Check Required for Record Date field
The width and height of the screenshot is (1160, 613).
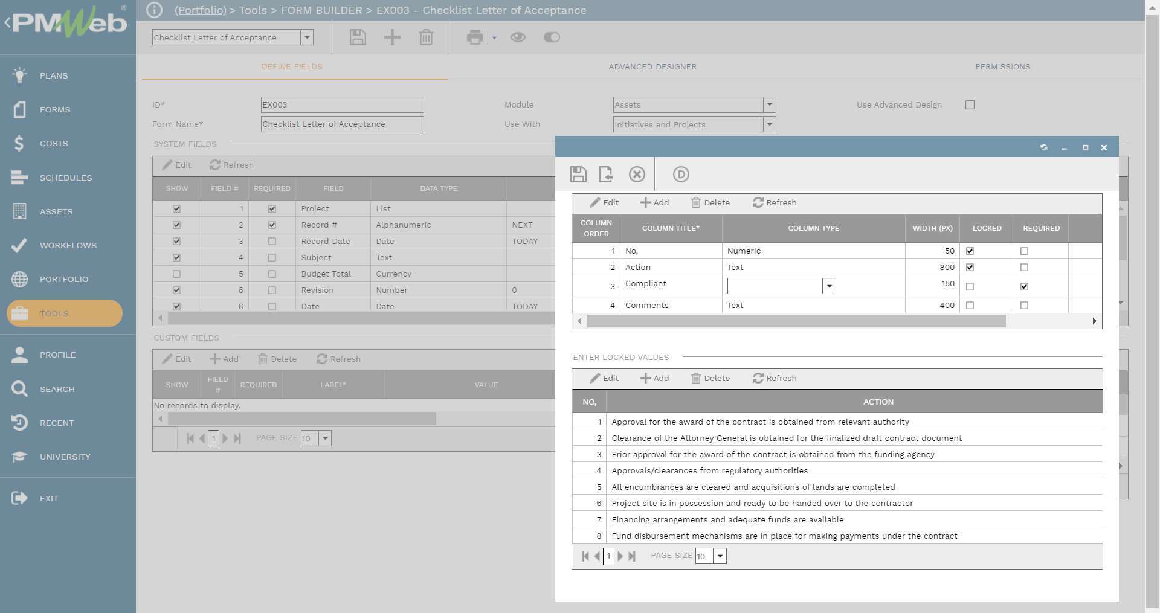(272, 242)
